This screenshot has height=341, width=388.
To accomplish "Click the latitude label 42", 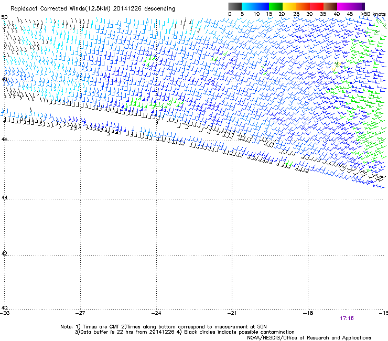I will point(4,253).
